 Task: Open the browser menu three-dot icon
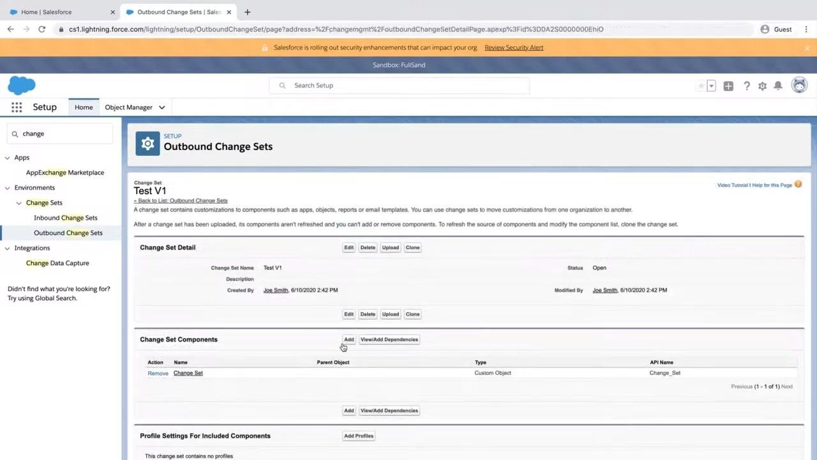pyautogui.click(x=807, y=29)
